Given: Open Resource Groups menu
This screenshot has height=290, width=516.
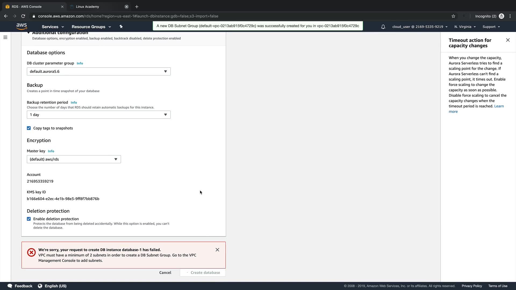Looking at the screenshot, I should click(91, 27).
